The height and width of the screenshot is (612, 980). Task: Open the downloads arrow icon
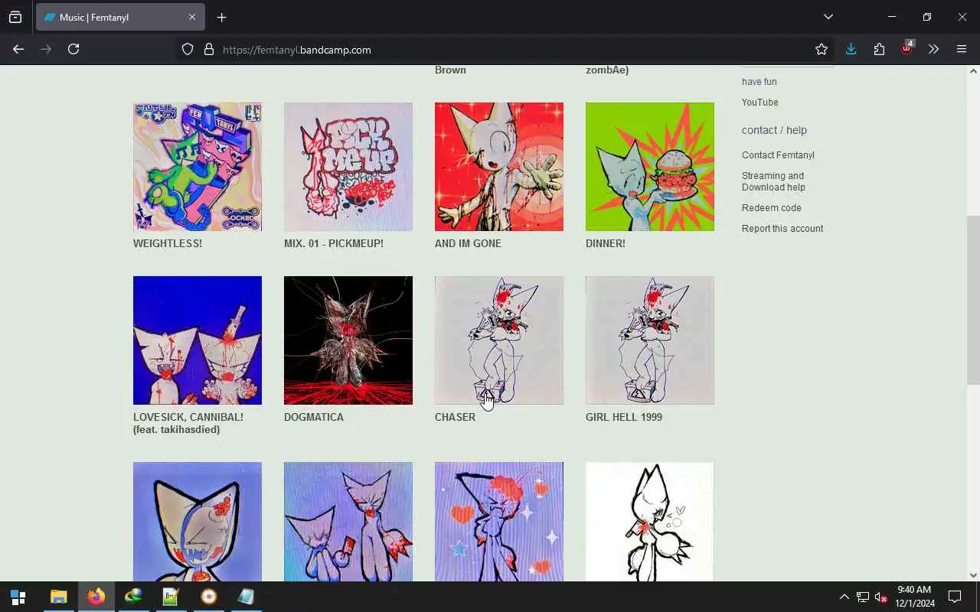[x=851, y=49]
